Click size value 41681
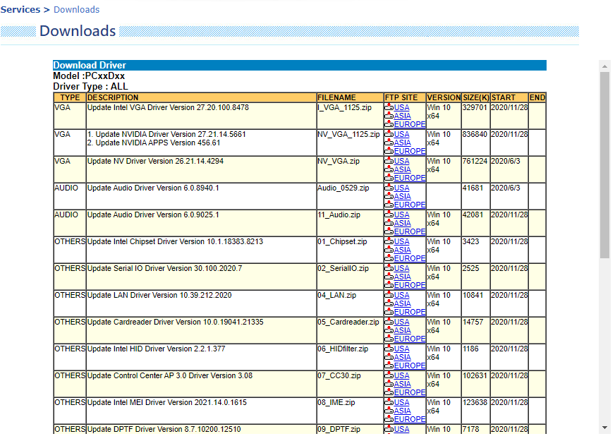 click(473, 188)
